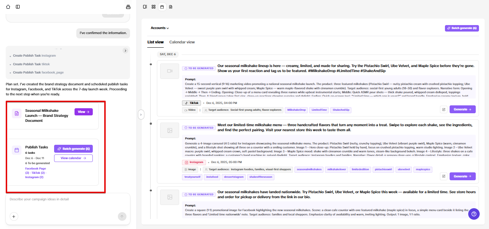The image size is (489, 229).
Task: Click Batch generate (6) at top right
Action: coord(461,28)
